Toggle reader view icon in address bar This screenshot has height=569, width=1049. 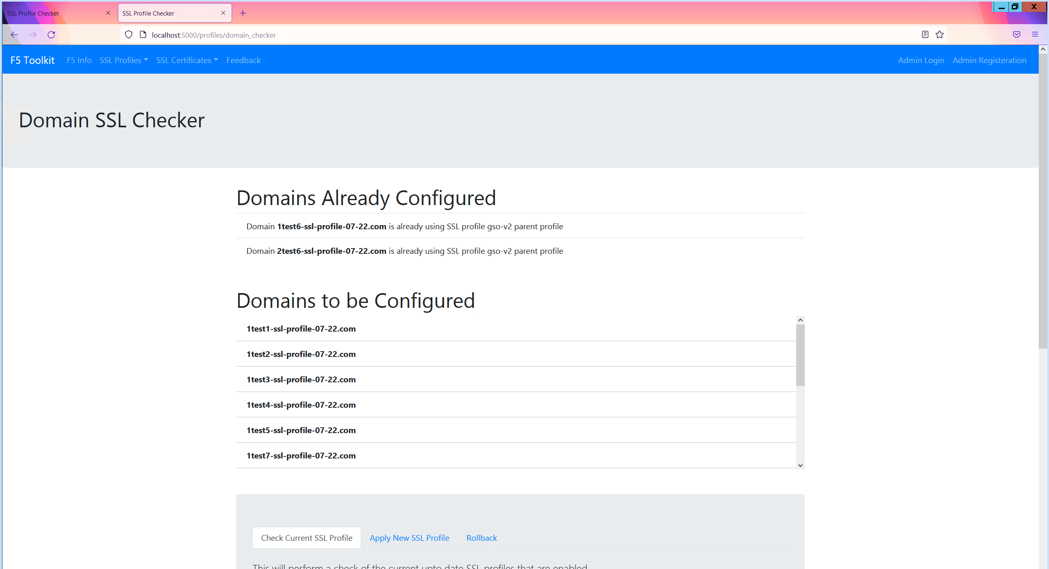925,35
